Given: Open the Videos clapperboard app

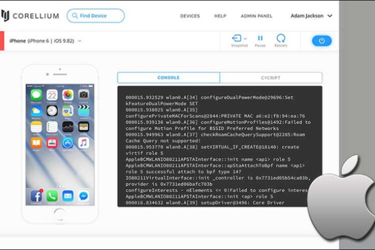Looking at the screenshot, I should pos(84,111).
